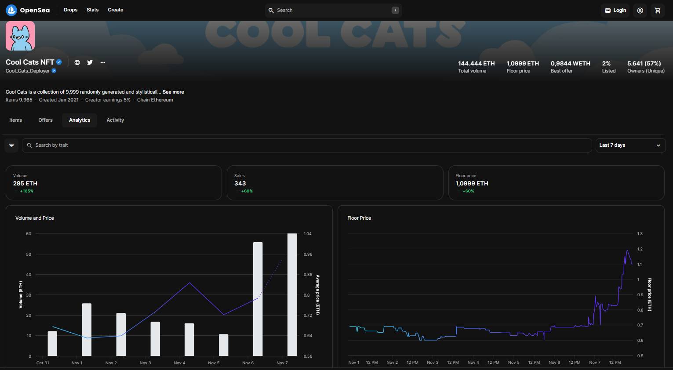Select the Analytics tab

point(80,120)
